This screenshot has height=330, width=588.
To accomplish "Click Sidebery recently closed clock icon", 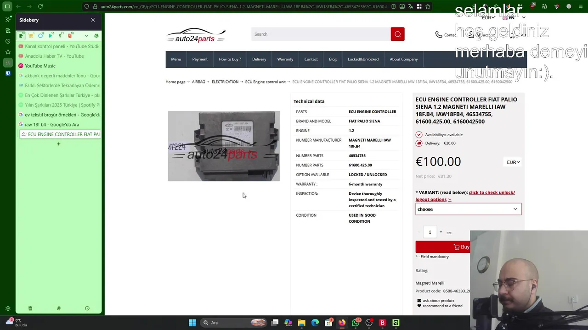I will click(87, 308).
